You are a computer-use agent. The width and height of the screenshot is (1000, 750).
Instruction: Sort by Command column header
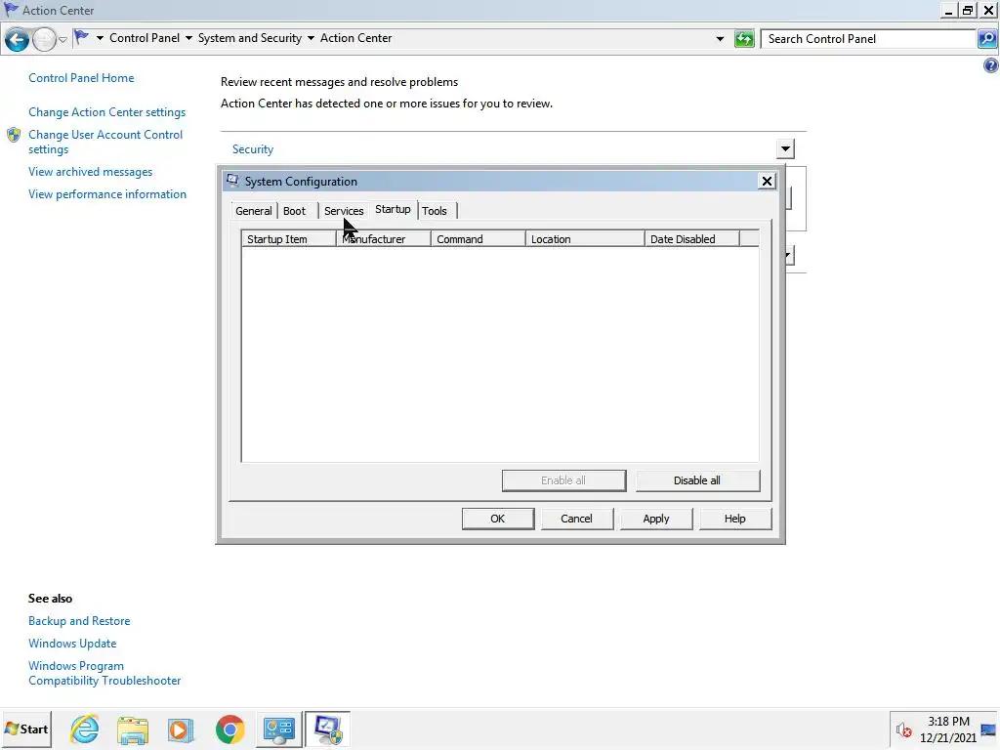pyautogui.click(x=478, y=239)
